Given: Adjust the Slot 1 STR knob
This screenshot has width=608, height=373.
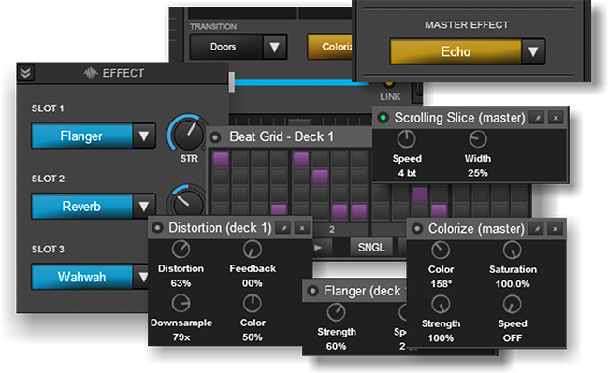Looking at the screenshot, I should [x=188, y=135].
